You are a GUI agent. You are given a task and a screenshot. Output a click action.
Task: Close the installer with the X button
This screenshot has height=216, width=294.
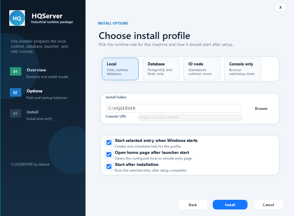coord(280,7)
